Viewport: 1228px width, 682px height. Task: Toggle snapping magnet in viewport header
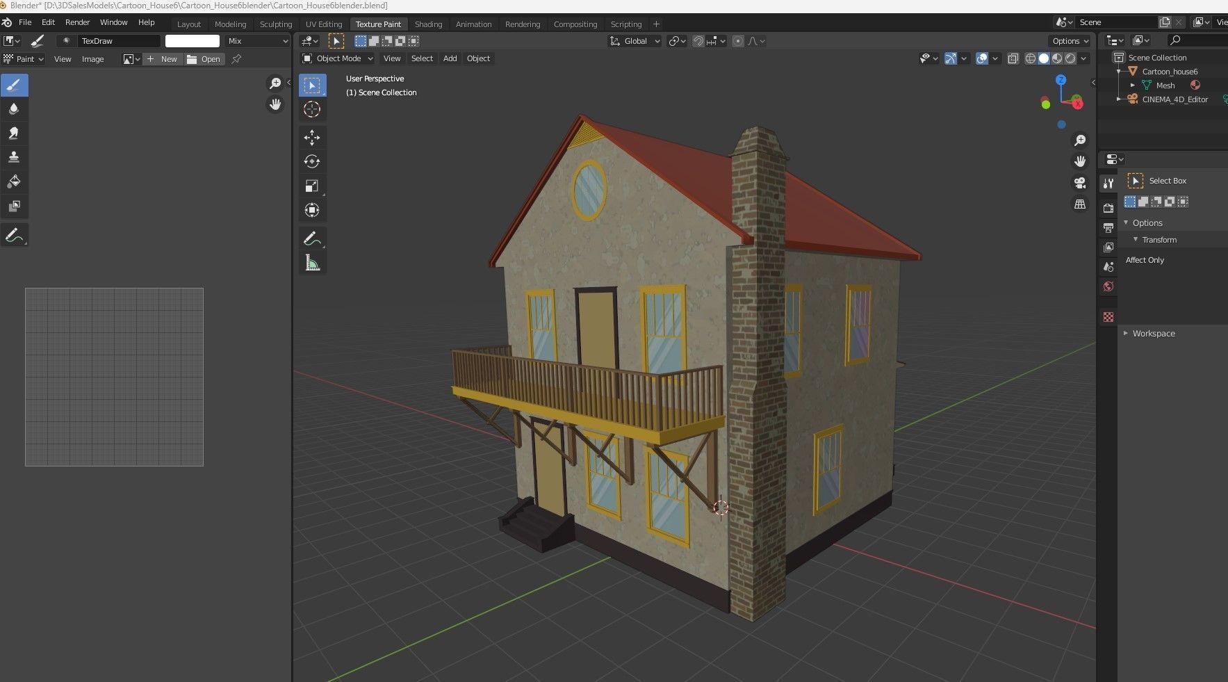tap(698, 41)
